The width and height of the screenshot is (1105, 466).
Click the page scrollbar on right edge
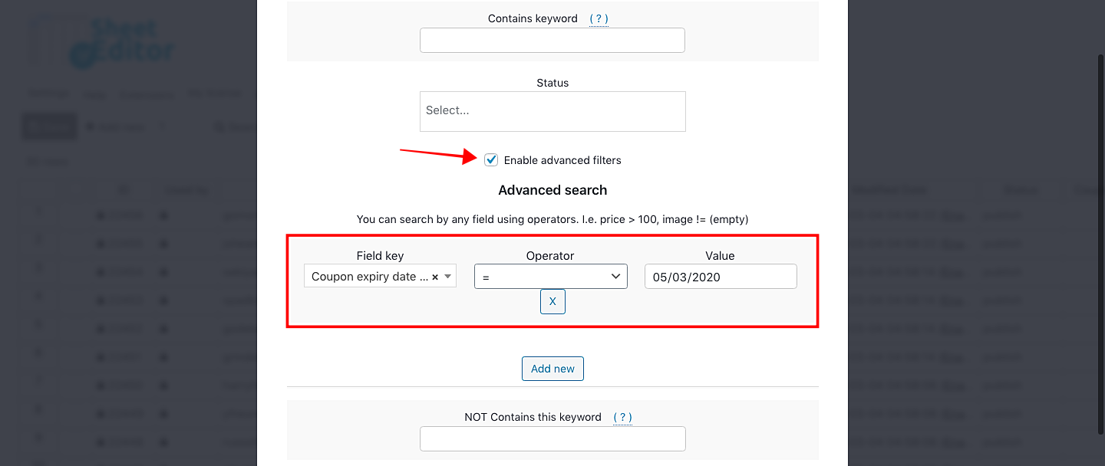point(1100,230)
